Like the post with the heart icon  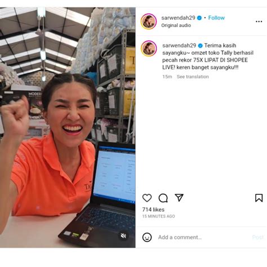point(147,198)
